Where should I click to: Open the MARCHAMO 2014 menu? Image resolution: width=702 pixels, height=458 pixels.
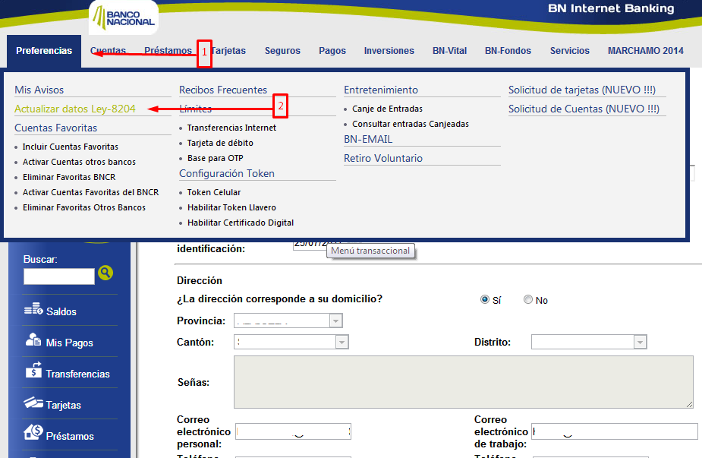click(x=646, y=51)
